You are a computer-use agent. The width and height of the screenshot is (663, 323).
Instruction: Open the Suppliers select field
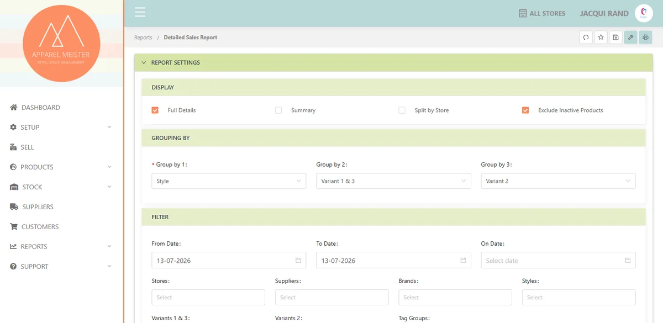coord(331,298)
